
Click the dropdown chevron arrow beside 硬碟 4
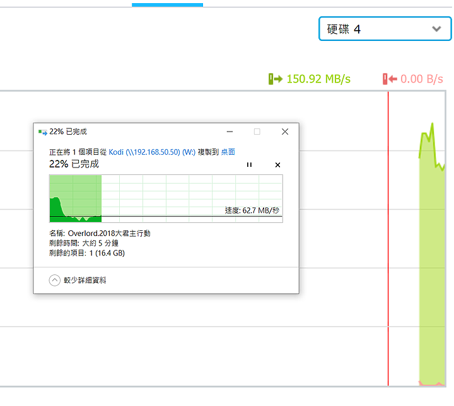pos(436,29)
